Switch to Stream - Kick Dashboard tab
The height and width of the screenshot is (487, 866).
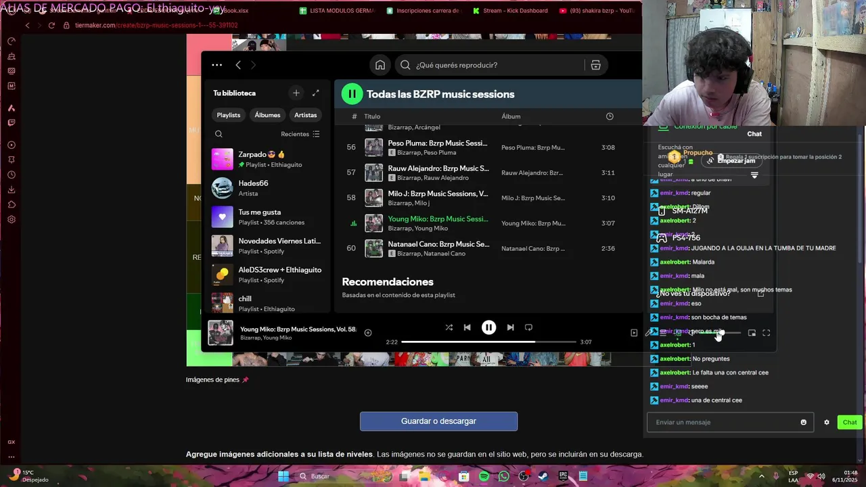[511, 11]
